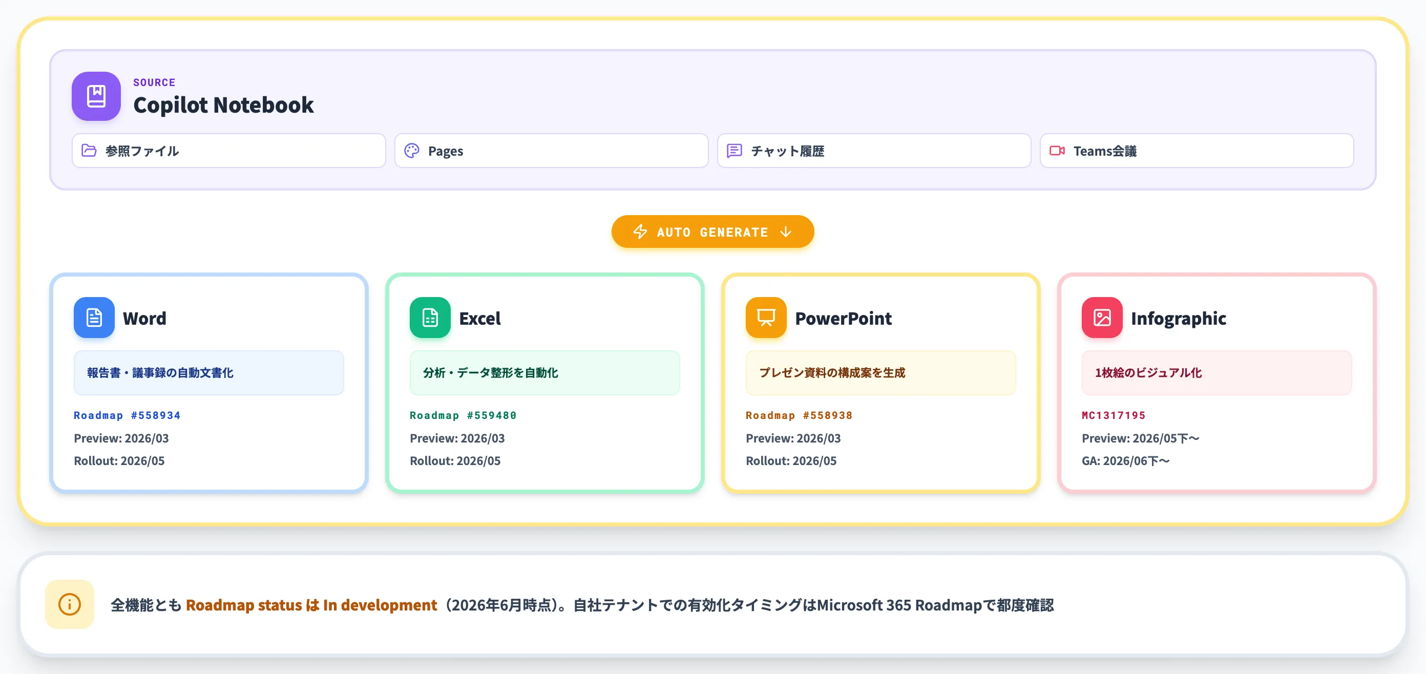The height and width of the screenshot is (674, 1426).
Task: Click Rollout: 2026/05 in Word card
Action: point(119,461)
